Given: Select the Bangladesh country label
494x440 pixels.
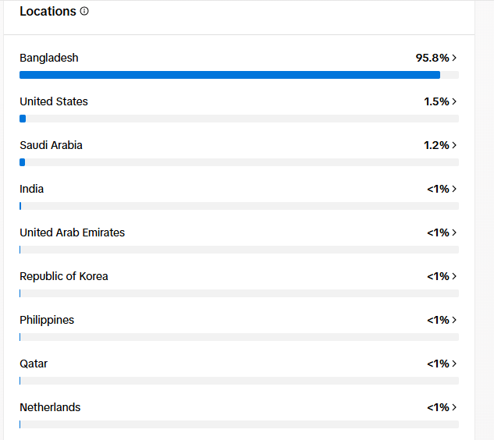Looking at the screenshot, I should point(49,59).
